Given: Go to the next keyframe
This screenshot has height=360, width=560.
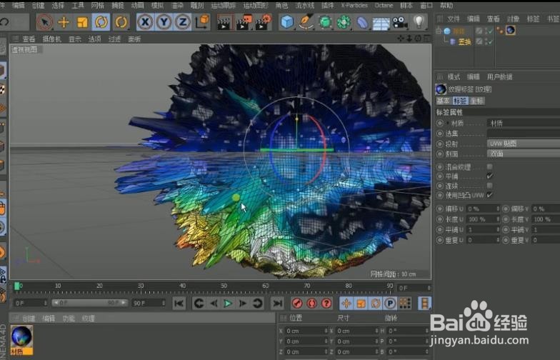Looking at the screenshot, I should 257,303.
